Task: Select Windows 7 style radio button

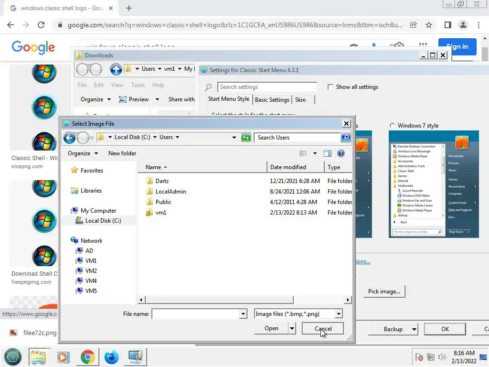Action: tap(392, 126)
